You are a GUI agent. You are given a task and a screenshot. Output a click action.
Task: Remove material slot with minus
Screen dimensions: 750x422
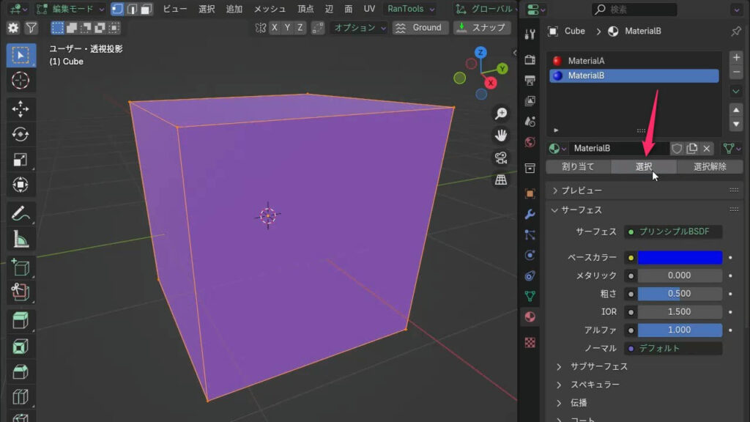pos(736,73)
